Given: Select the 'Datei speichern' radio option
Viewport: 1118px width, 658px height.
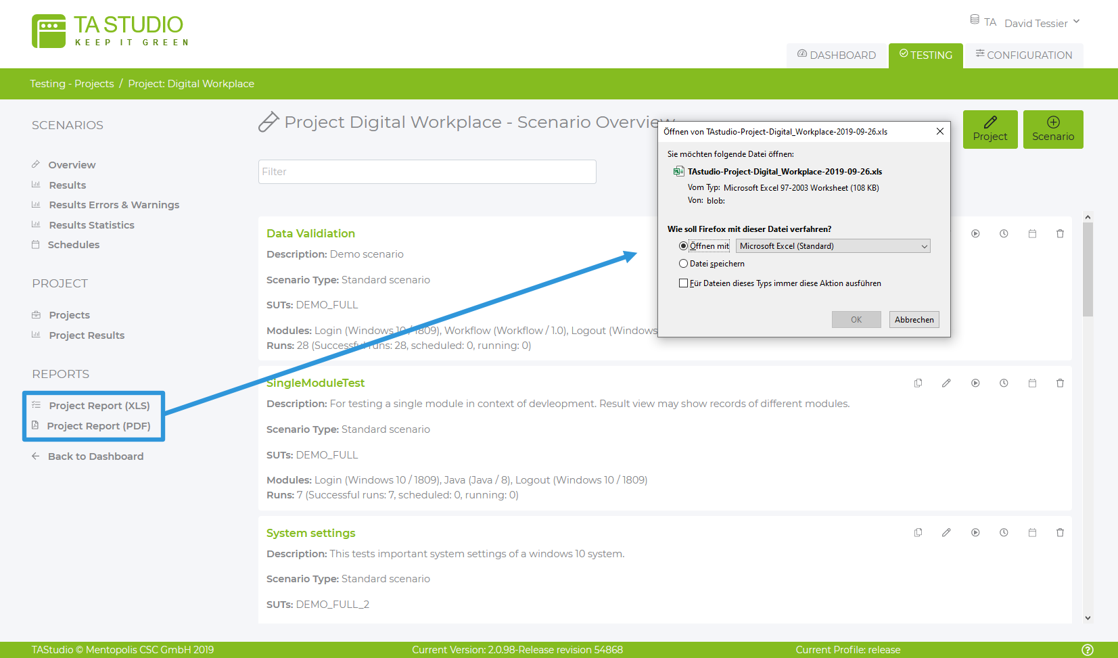Looking at the screenshot, I should 683,264.
